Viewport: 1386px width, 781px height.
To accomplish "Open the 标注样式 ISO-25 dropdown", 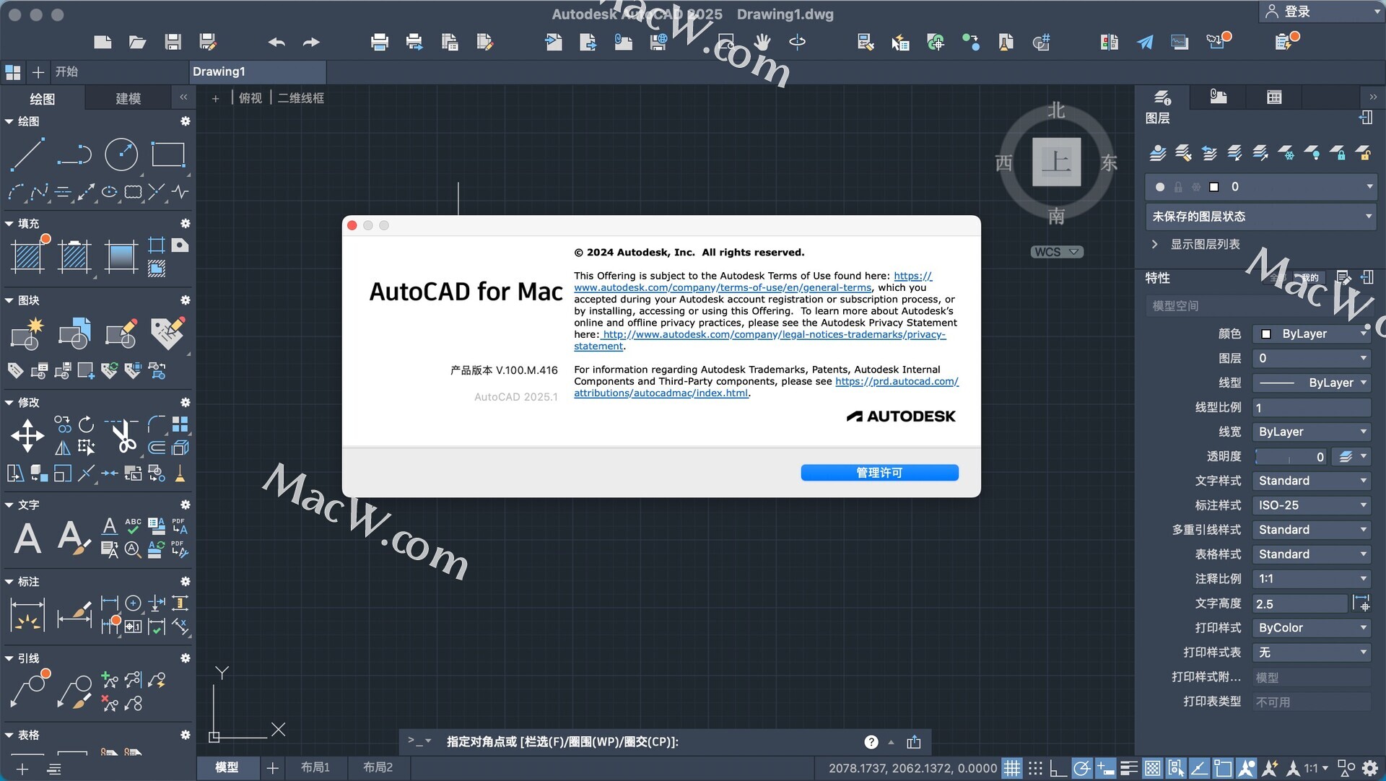I will [x=1312, y=506].
